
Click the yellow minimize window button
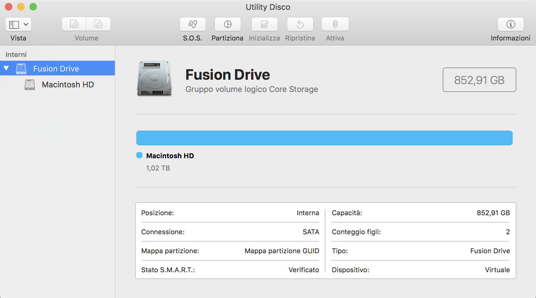pyautogui.click(x=21, y=7)
